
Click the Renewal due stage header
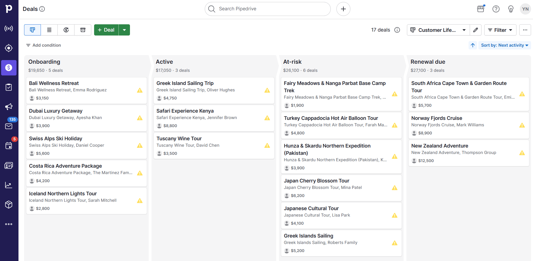(428, 62)
